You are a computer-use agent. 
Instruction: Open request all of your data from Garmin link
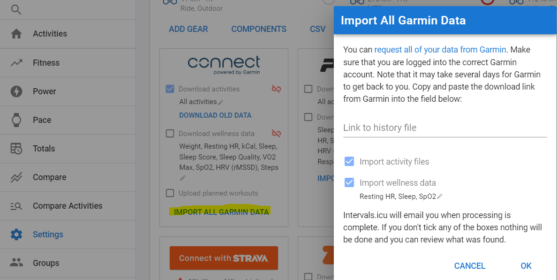(x=440, y=49)
